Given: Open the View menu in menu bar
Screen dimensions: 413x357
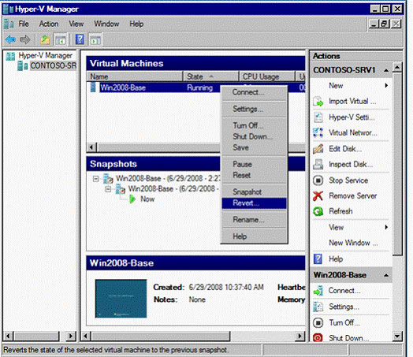Looking at the screenshot, I should (x=76, y=24).
